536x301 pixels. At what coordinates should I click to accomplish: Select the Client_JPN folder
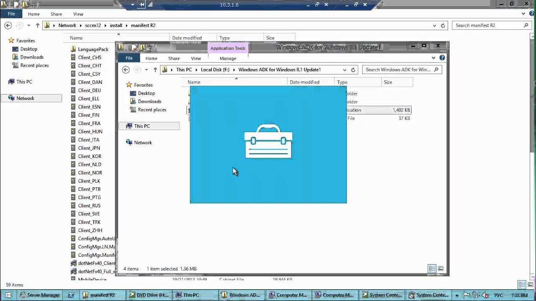pos(89,148)
